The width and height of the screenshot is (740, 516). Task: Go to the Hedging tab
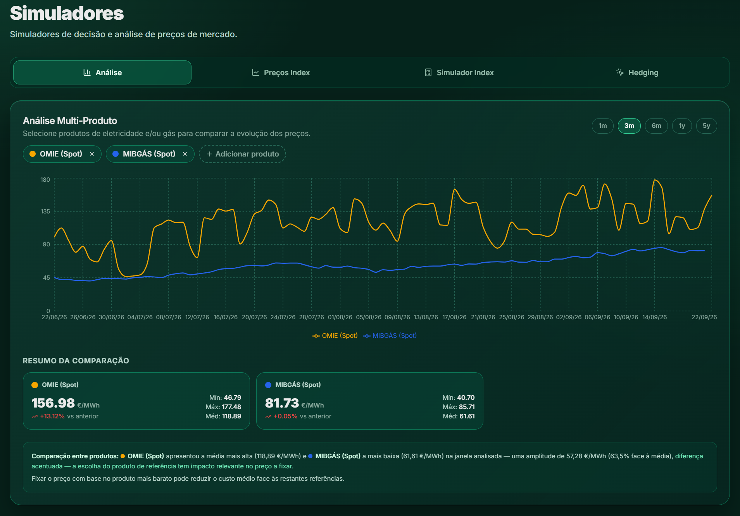point(637,72)
